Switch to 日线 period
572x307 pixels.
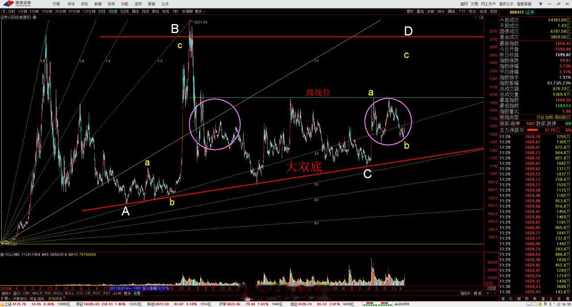click(102, 11)
